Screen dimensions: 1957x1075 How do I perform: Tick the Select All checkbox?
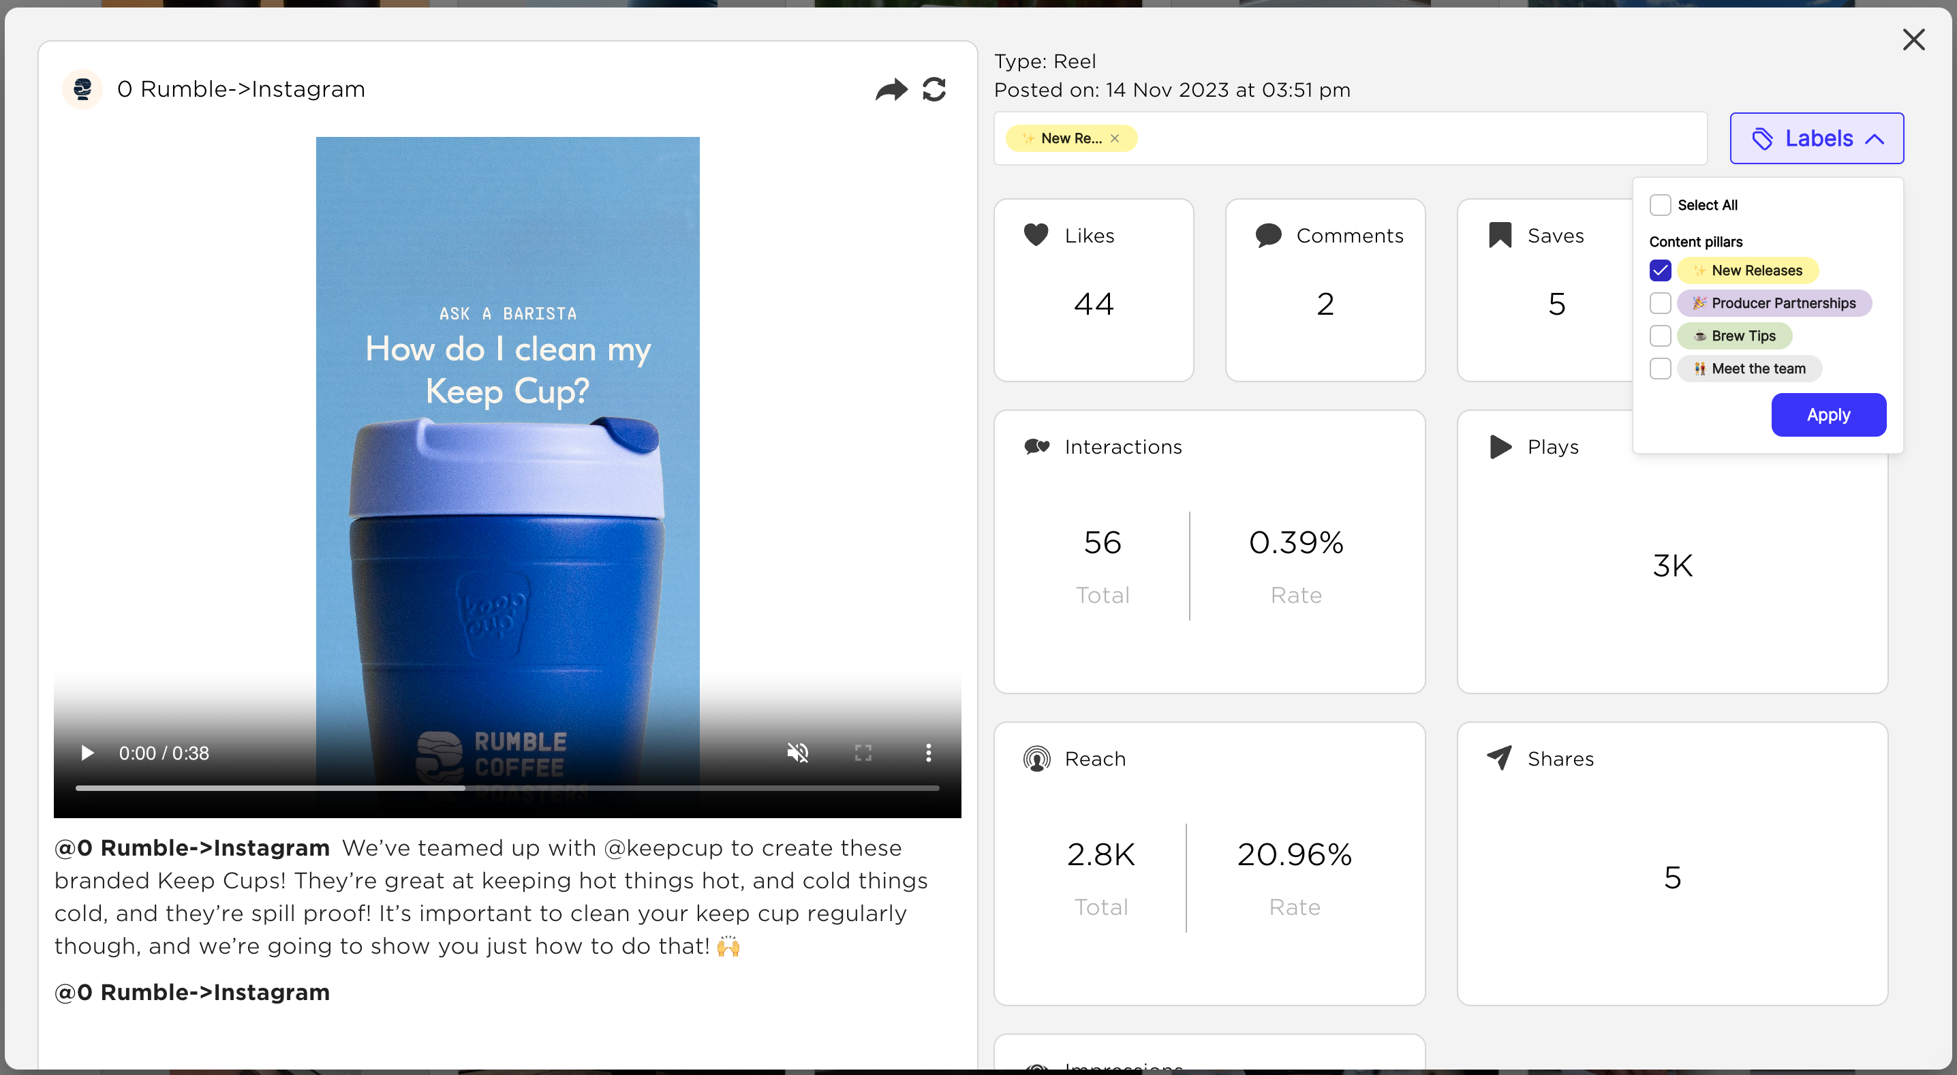click(x=1660, y=205)
